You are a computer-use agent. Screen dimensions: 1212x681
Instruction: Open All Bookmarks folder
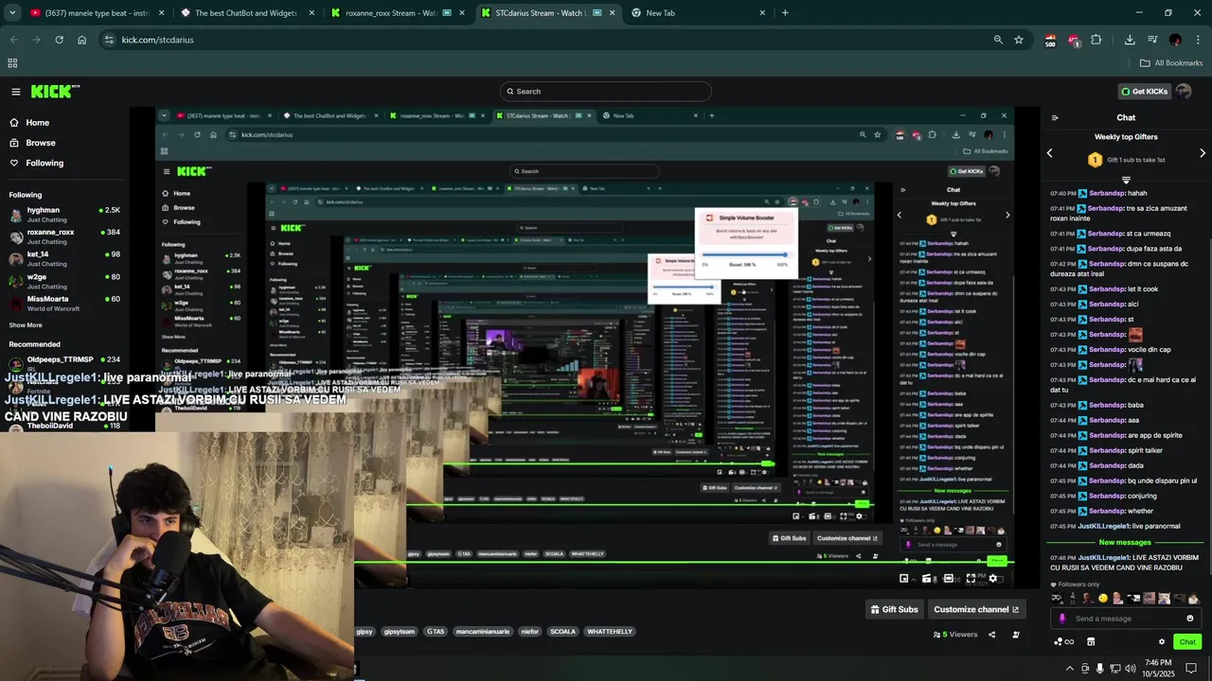click(x=1171, y=63)
